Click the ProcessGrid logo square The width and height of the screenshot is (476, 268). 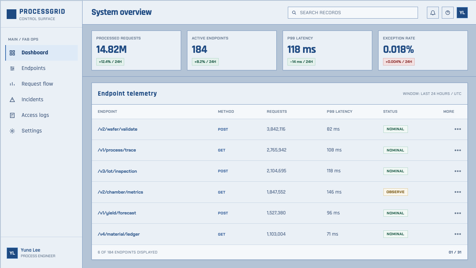(12, 14)
